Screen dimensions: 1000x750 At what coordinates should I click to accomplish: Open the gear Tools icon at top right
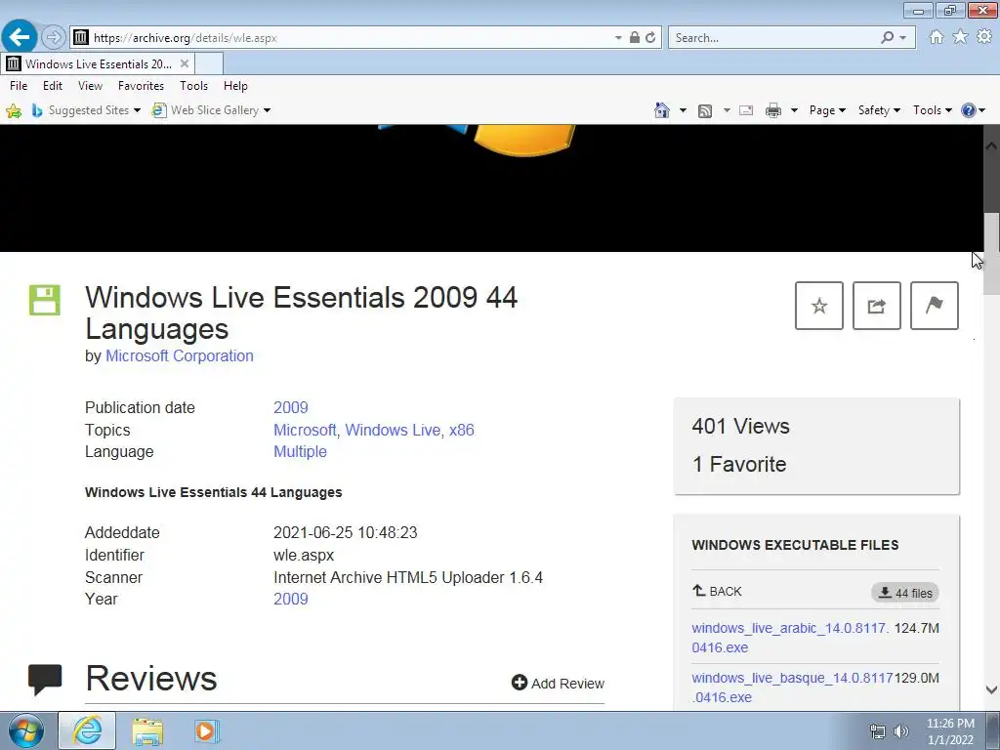(984, 37)
